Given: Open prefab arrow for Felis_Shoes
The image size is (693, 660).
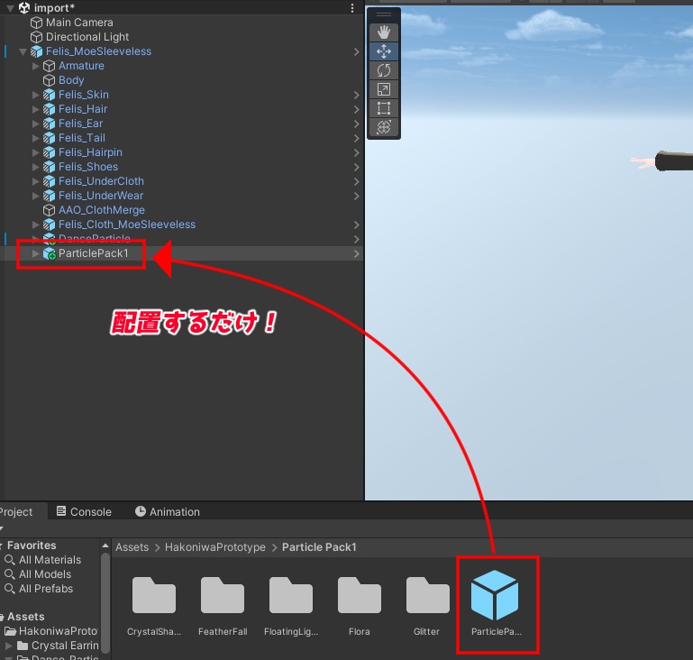Looking at the screenshot, I should (356, 167).
